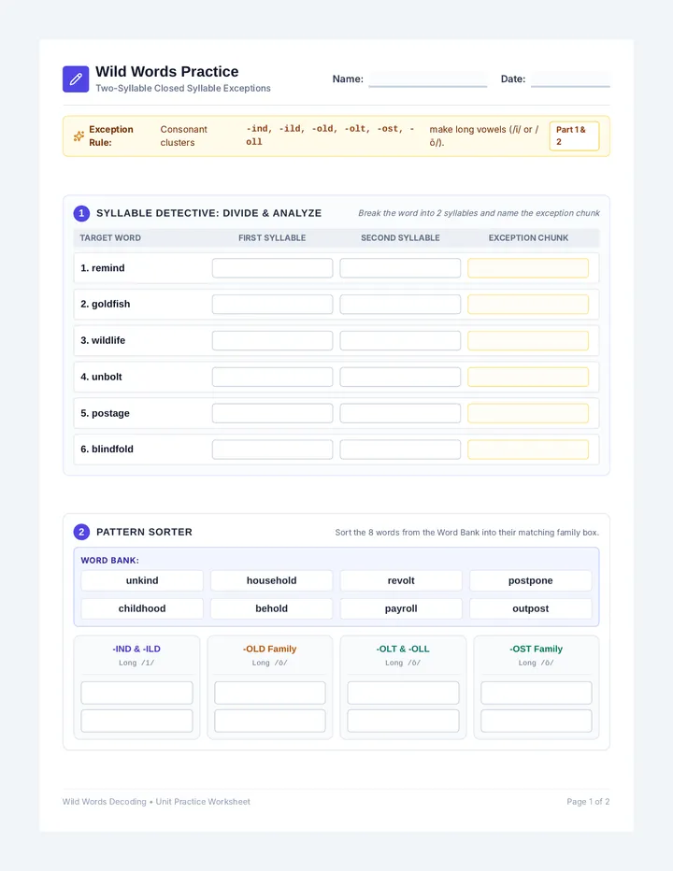Click the 'WORD BANK:' label
673x871 pixels.
point(110,561)
